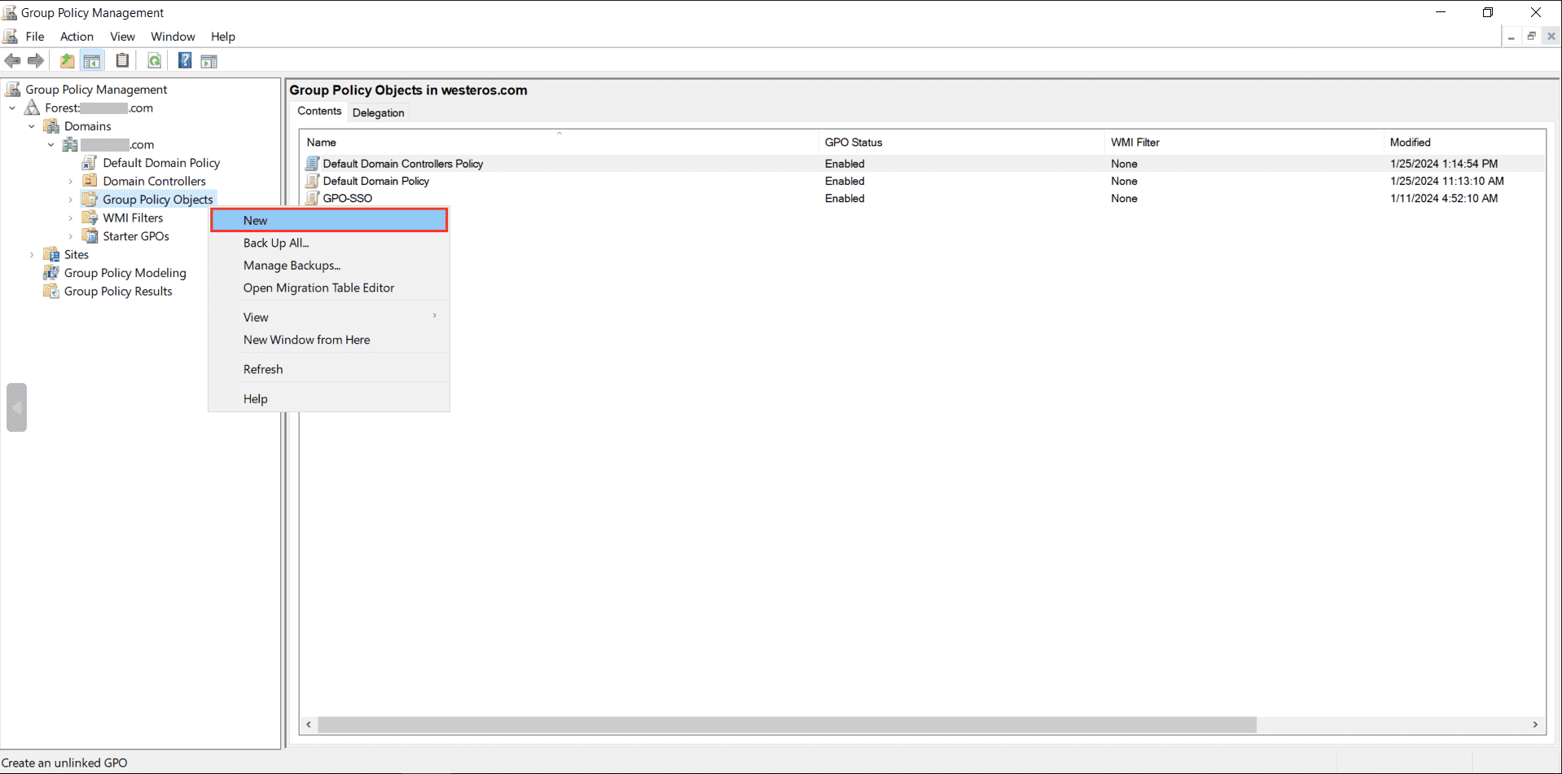Click the Domains folder icon
This screenshot has height=774, width=1562.
(51, 125)
